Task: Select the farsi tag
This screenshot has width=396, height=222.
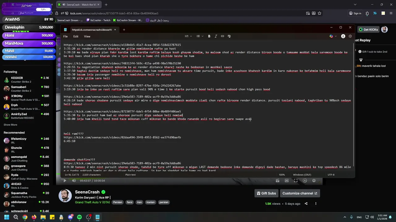Action: pyautogui.click(x=130, y=202)
